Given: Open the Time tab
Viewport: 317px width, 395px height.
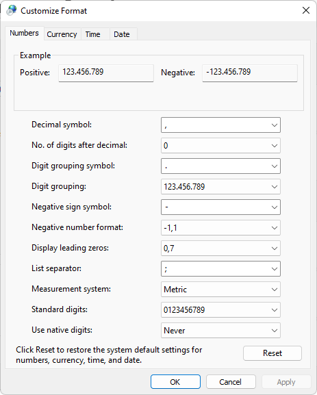Looking at the screenshot, I should [x=92, y=34].
